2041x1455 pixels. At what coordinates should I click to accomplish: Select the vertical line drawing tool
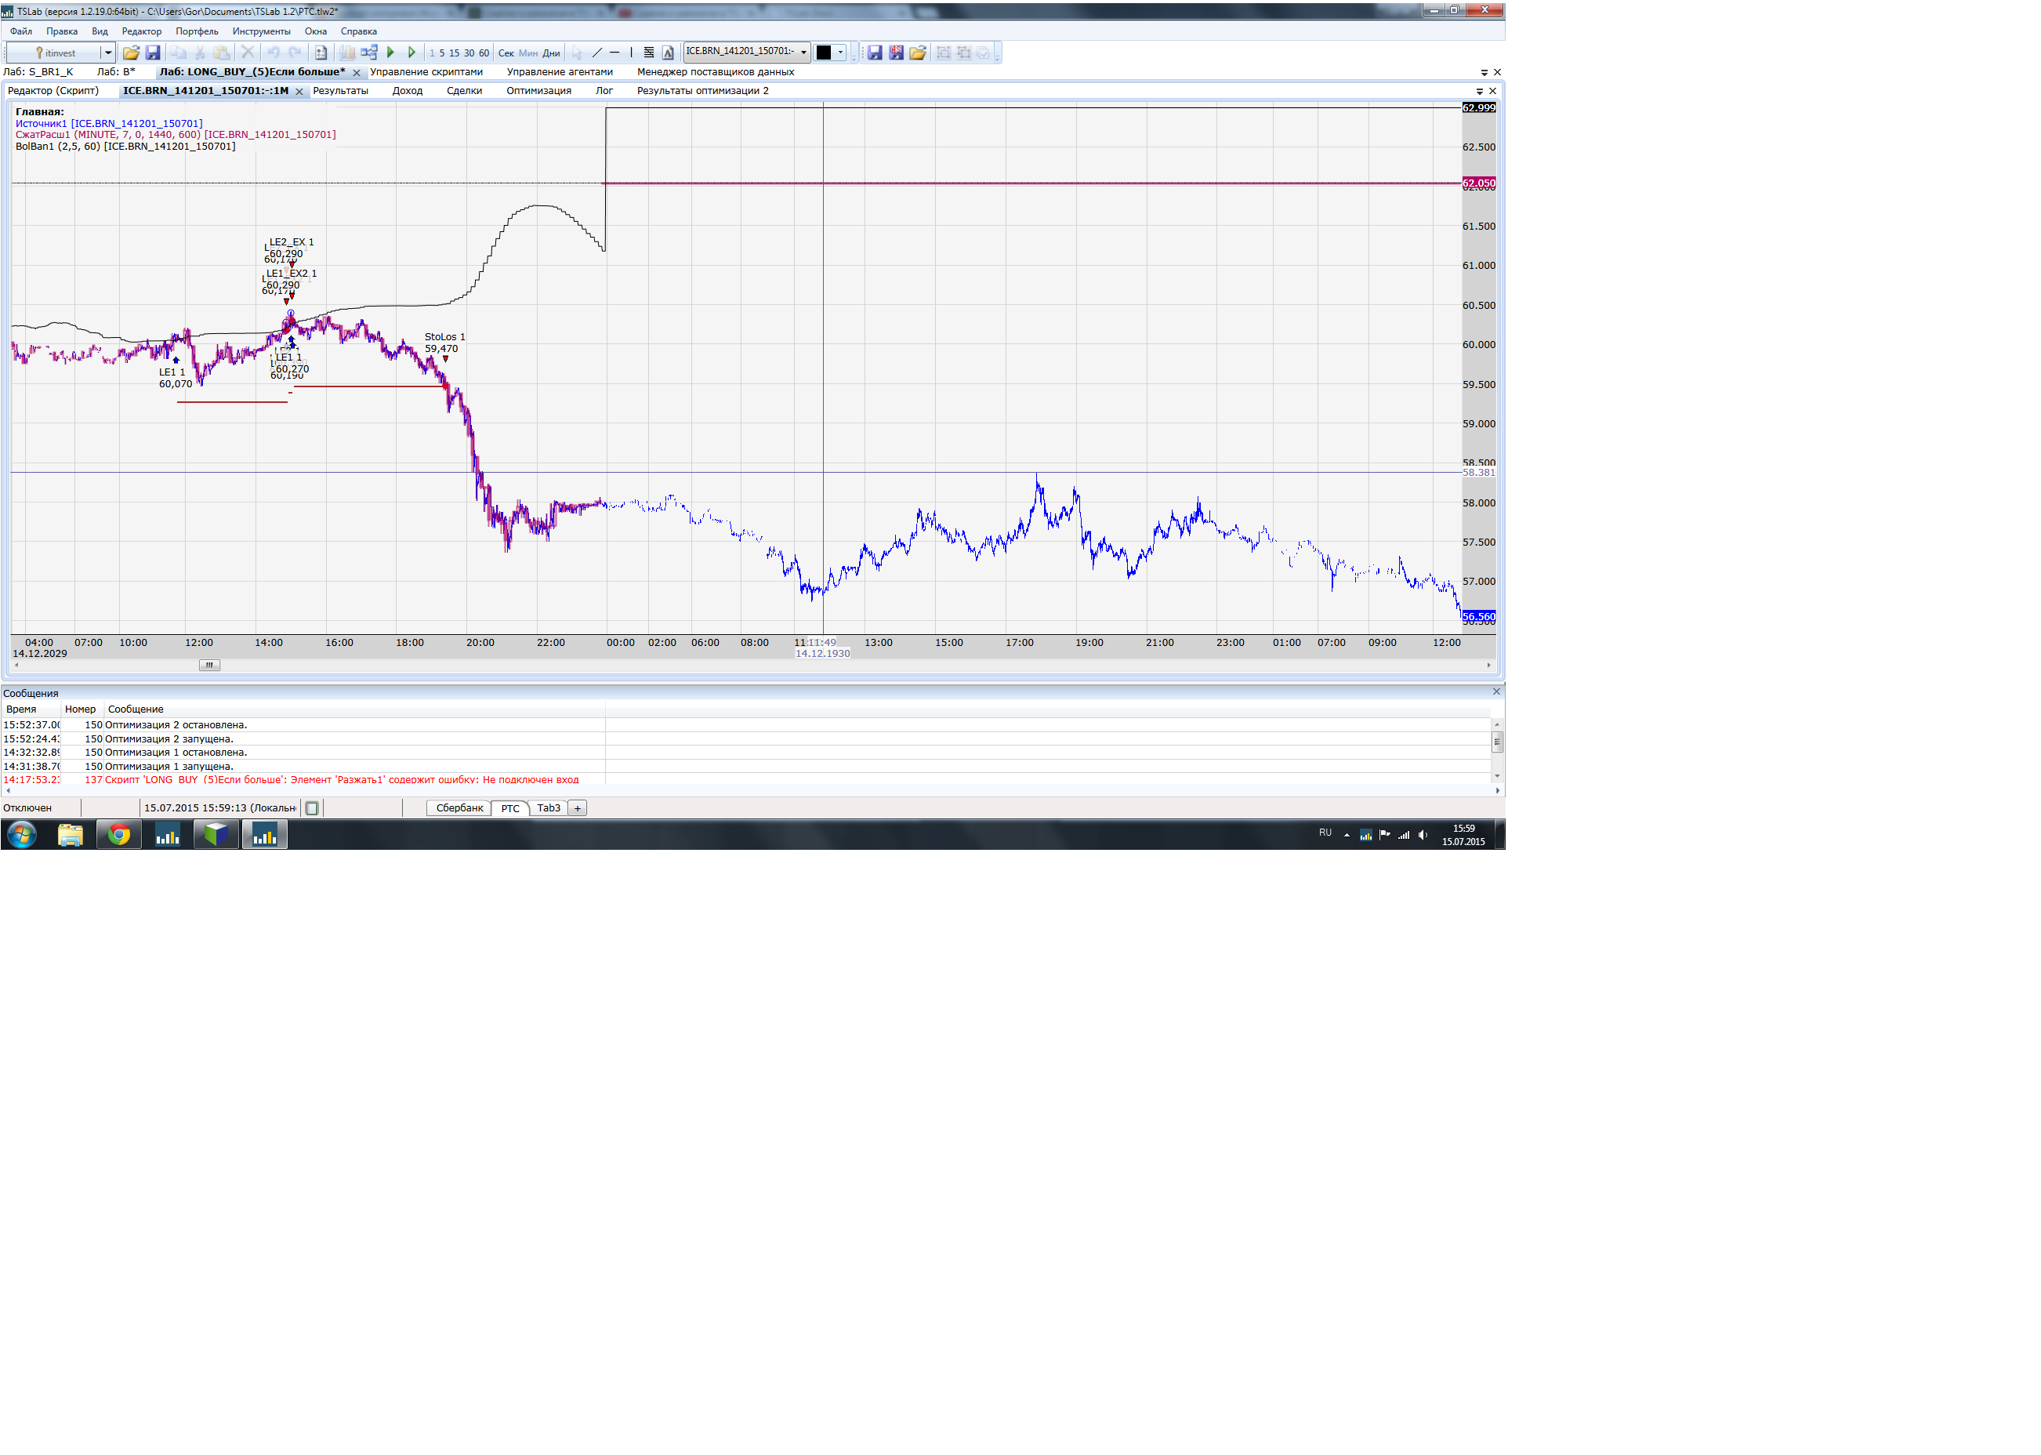(632, 53)
